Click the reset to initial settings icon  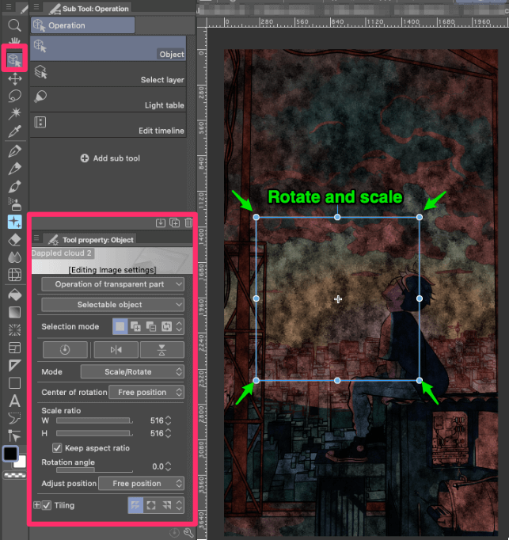tap(175, 533)
